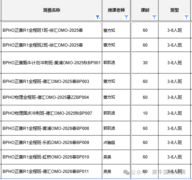Select cell BPHO正赛R1全程班2班-徐汇OMO-2025春
The image size is (192, 180).
click(52, 45)
